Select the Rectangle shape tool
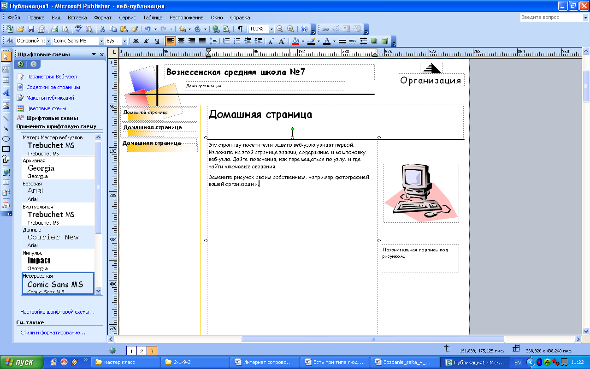590x369 pixels. [6, 149]
